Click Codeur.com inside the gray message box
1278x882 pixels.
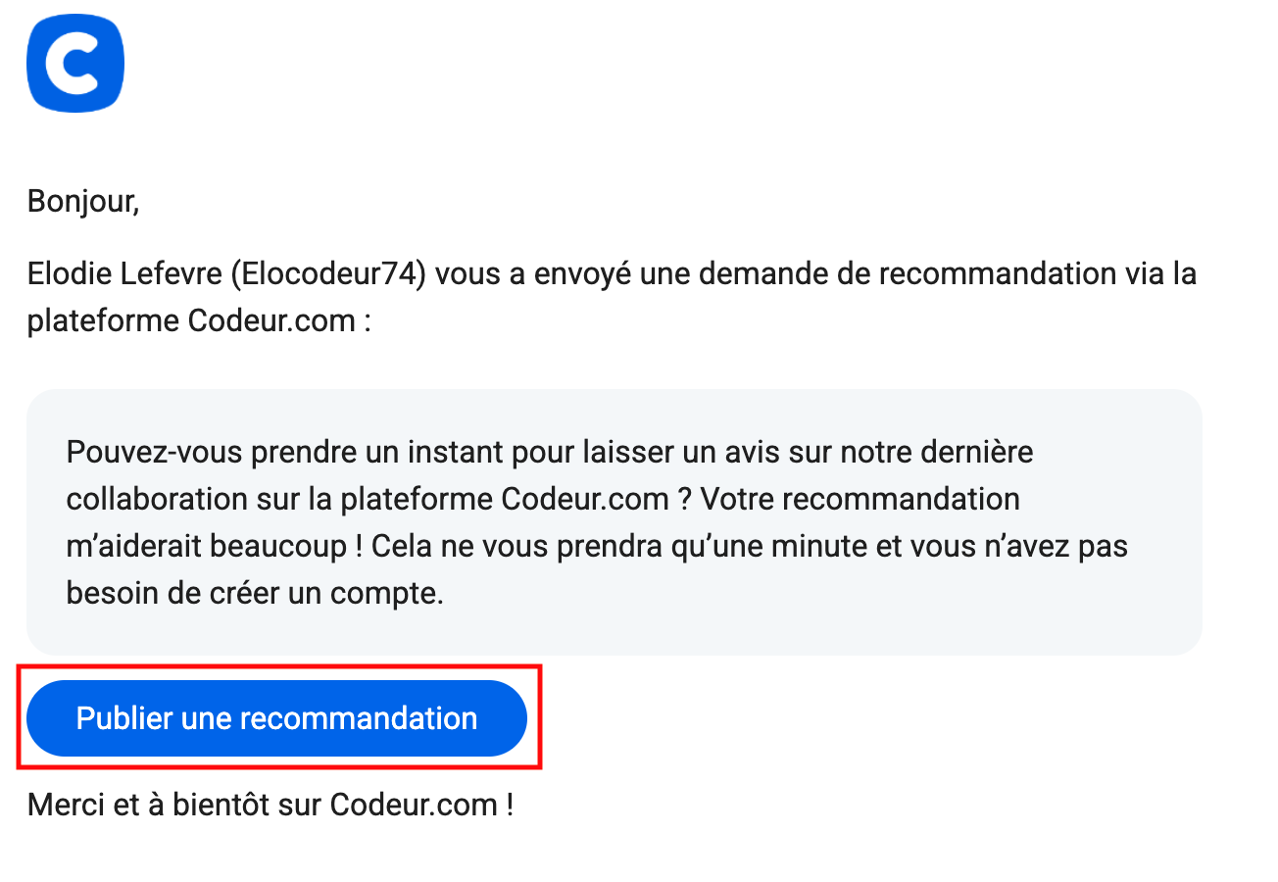click(x=585, y=499)
